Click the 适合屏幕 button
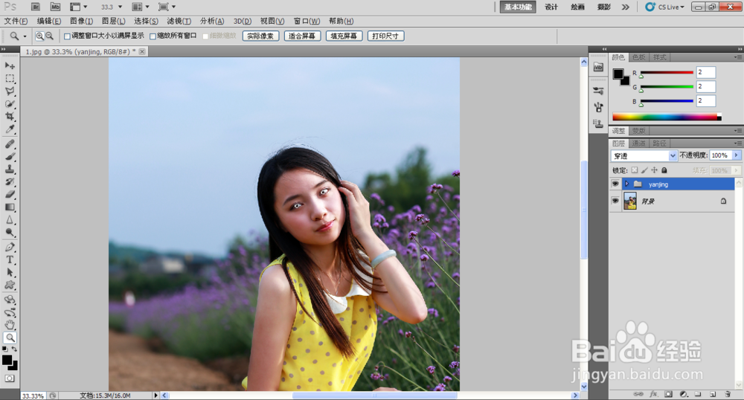The width and height of the screenshot is (744, 400). pos(302,36)
